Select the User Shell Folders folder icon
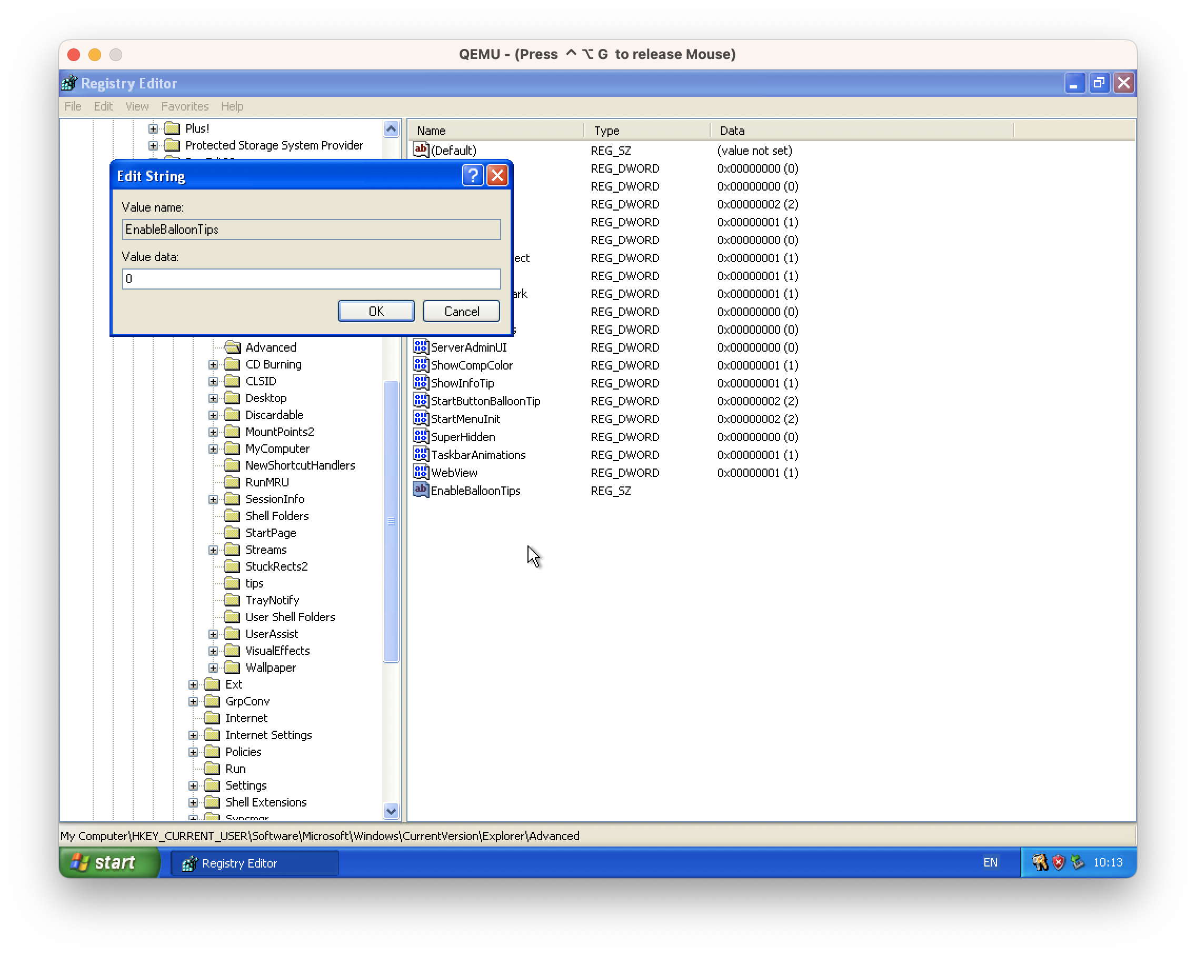 click(233, 616)
